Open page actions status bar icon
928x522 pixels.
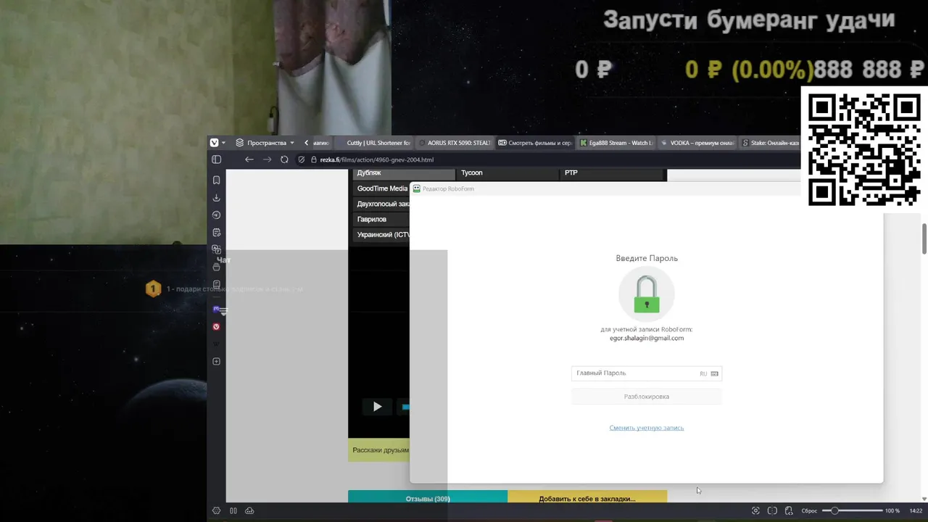click(789, 510)
